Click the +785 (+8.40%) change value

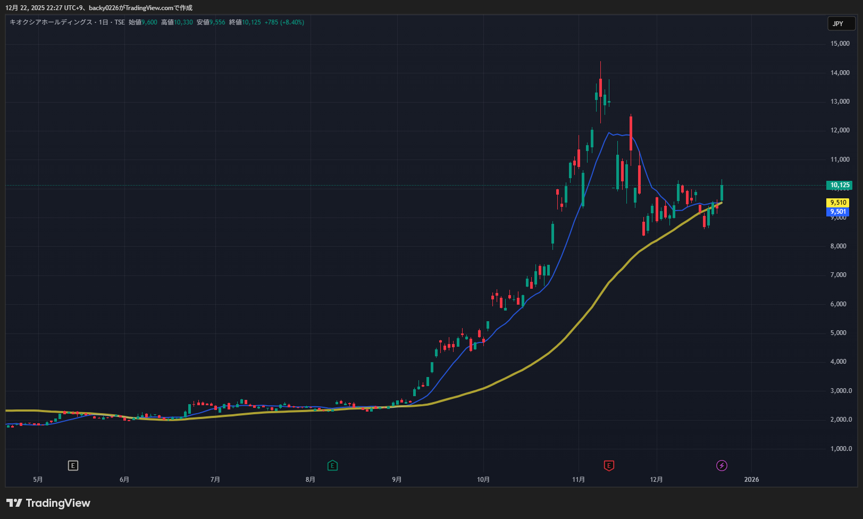coord(284,22)
